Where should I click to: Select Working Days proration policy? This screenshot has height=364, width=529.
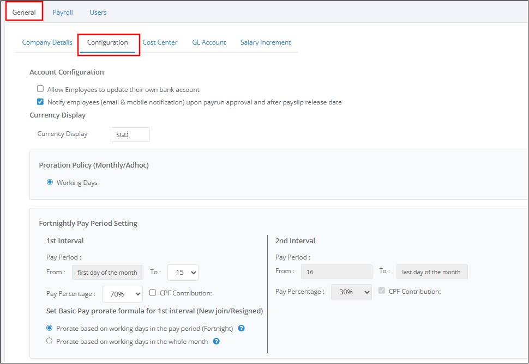(50, 182)
